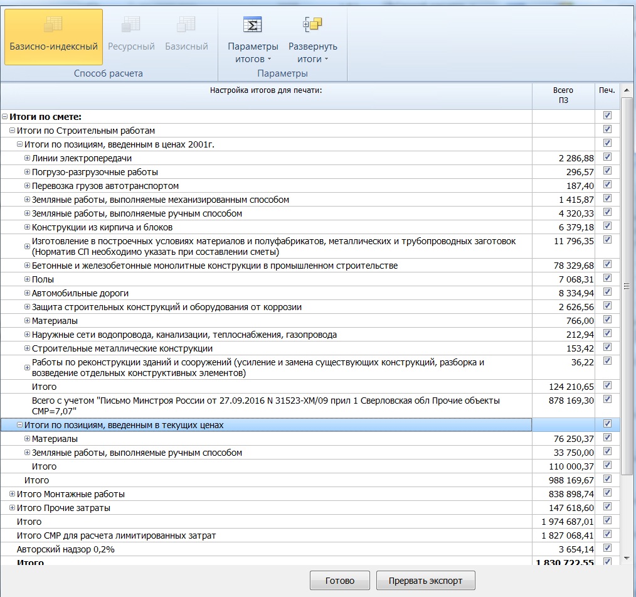This screenshot has width=636, height=597.
Task: Select the Итого СМР для расчета лимитированных затрат row
Action: (116, 535)
